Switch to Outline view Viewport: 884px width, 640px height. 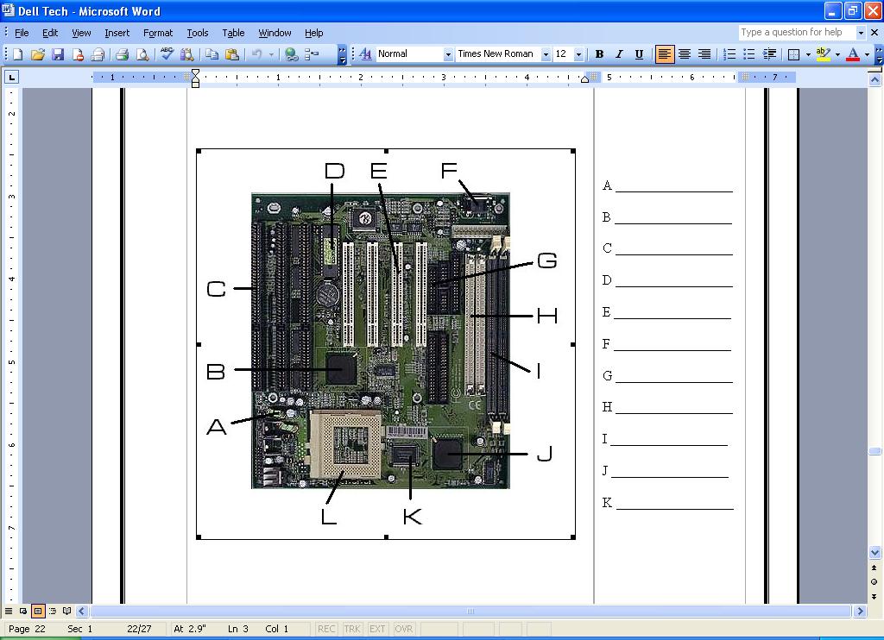click(53, 611)
